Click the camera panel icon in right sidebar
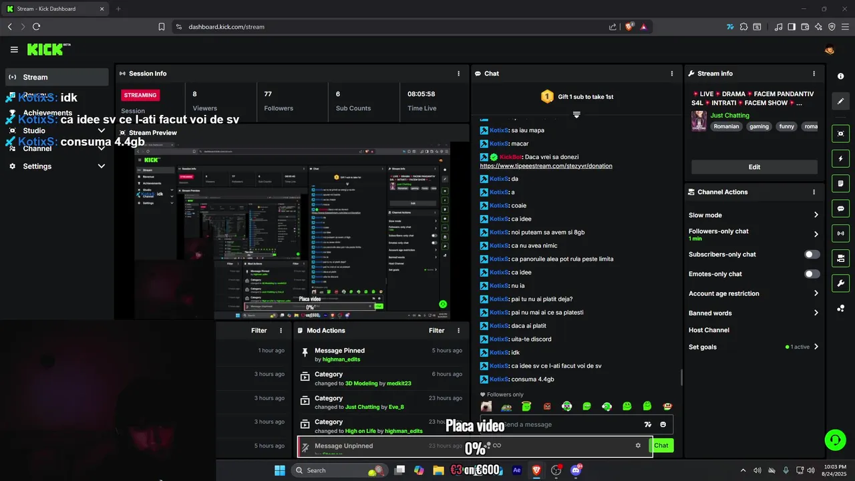 coord(841,258)
